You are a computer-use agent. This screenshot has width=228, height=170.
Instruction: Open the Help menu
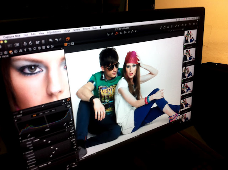point(94,28)
